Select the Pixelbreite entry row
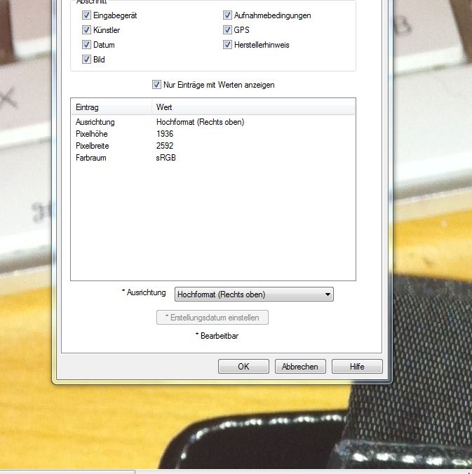Image resolution: width=472 pixels, height=474 pixels. [93, 146]
